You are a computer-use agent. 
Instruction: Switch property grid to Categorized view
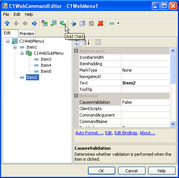(x=78, y=42)
